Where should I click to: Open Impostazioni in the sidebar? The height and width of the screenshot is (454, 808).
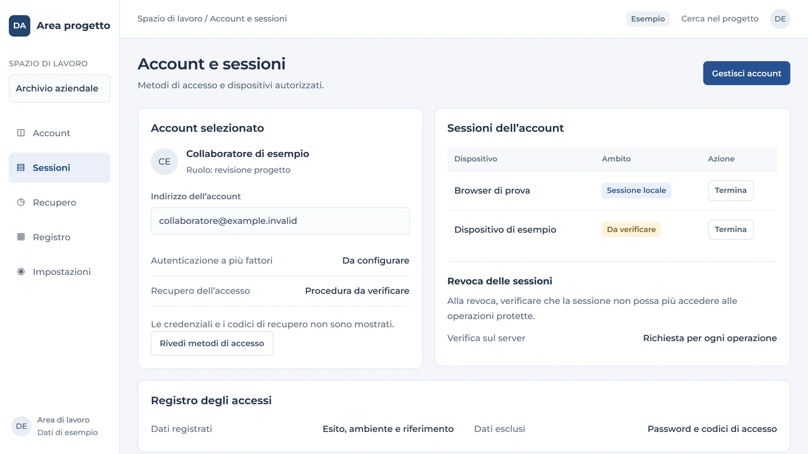coord(59,272)
